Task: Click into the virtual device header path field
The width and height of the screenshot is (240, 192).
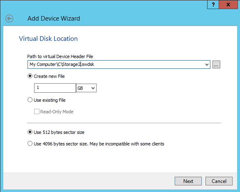Action: point(116,64)
